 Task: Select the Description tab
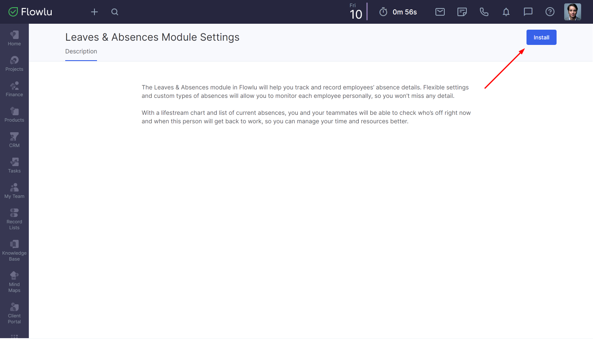click(x=81, y=52)
